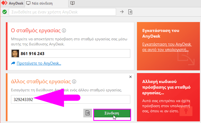
Task: Click the remote address field containing 329243392
Action: (70, 99)
